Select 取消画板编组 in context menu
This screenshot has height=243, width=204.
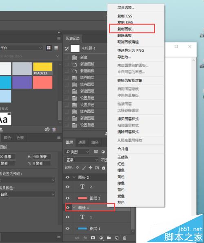coord(128,42)
